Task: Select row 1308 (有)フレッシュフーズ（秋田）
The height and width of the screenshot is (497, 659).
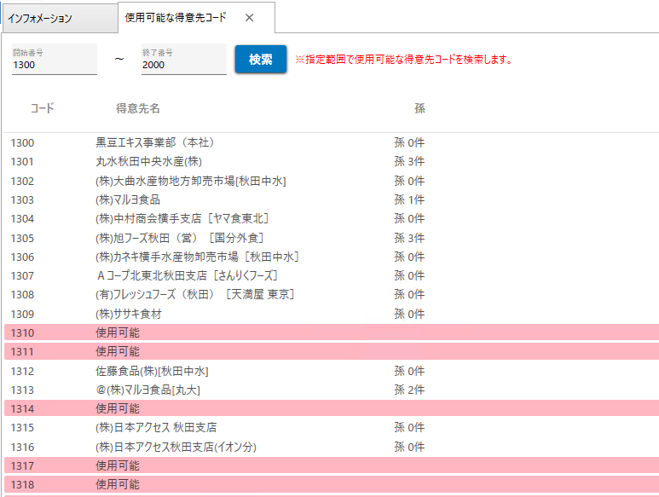Action: pyautogui.click(x=332, y=294)
